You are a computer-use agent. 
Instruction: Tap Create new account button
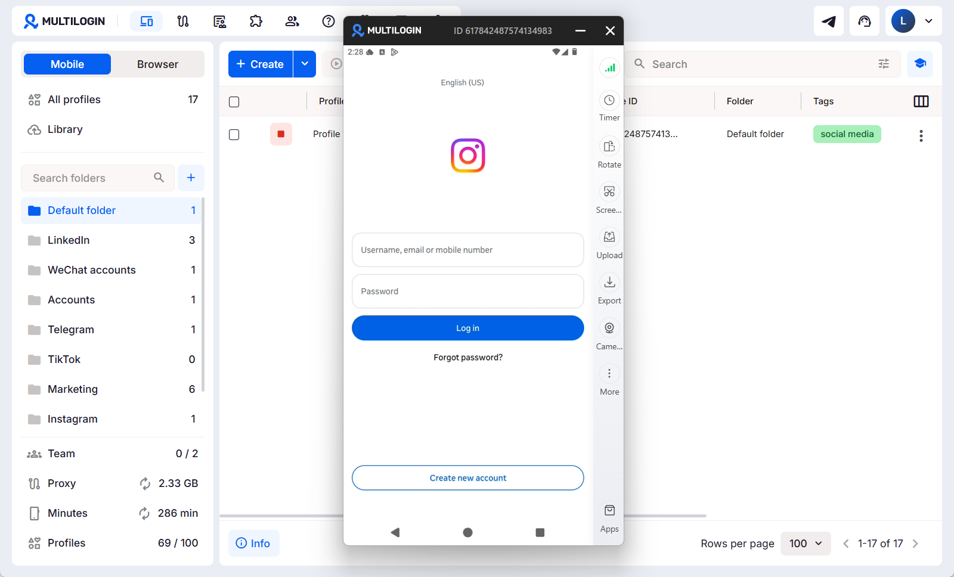tap(468, 478)
